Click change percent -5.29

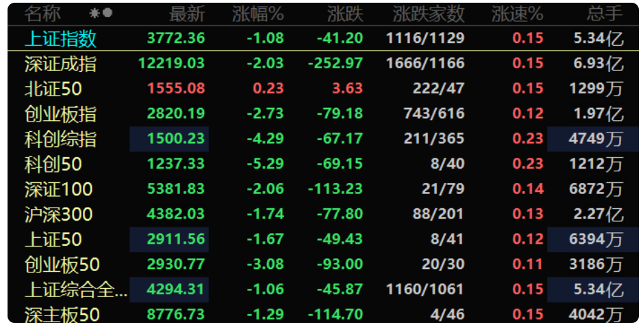[265, 164]
